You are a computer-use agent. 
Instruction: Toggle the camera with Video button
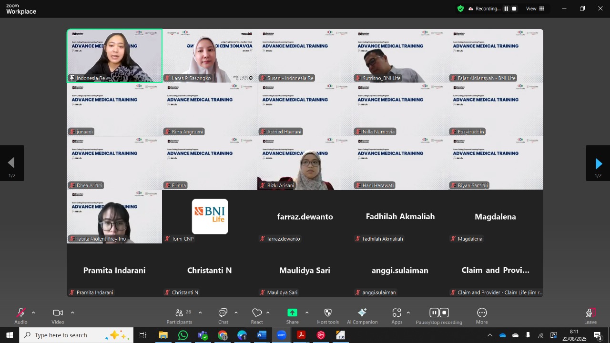tap(58, 315)
